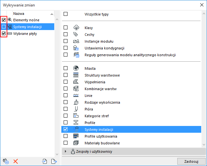Check the Profile użytkowania checkbox
The height and width of the screenshot is (166, 207).
66,136
